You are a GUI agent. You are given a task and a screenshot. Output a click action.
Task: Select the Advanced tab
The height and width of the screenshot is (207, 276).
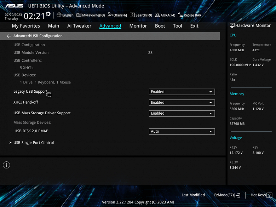pyautogui.click(x=110, y=26)
